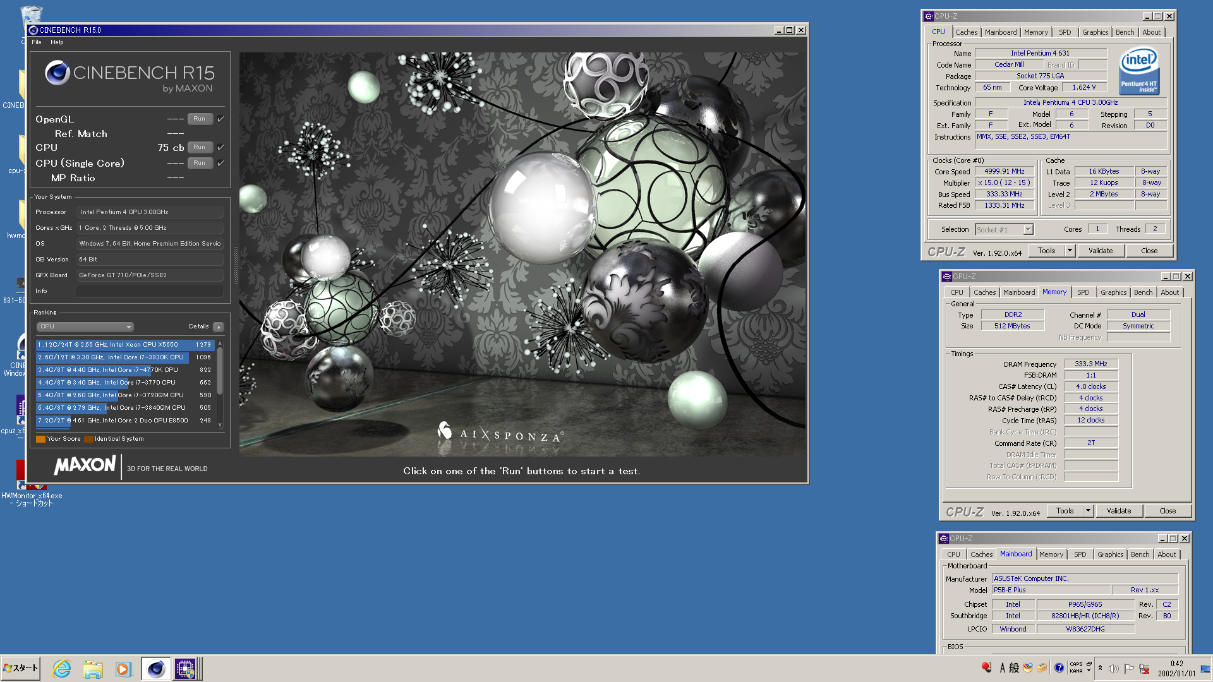Viewport: 1213px width, 682px height.
Task: Click the Info text field in Your System
Action: coord(150,291)
